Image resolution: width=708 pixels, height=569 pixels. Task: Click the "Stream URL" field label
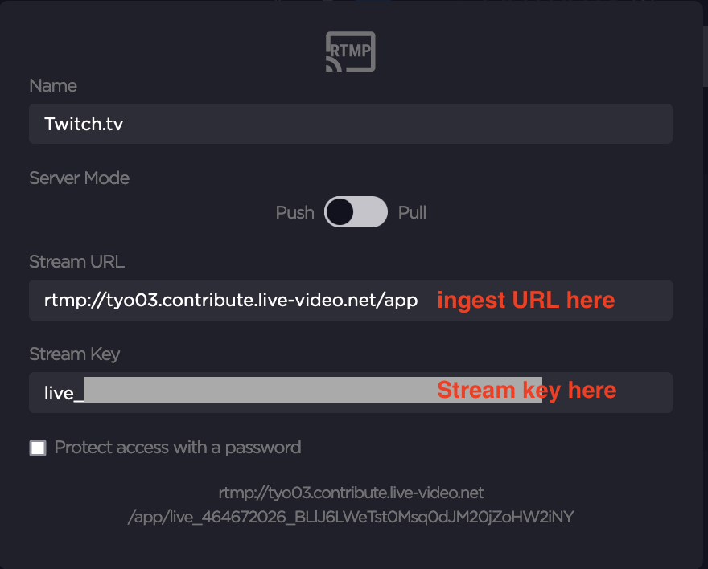pos(76,262)
